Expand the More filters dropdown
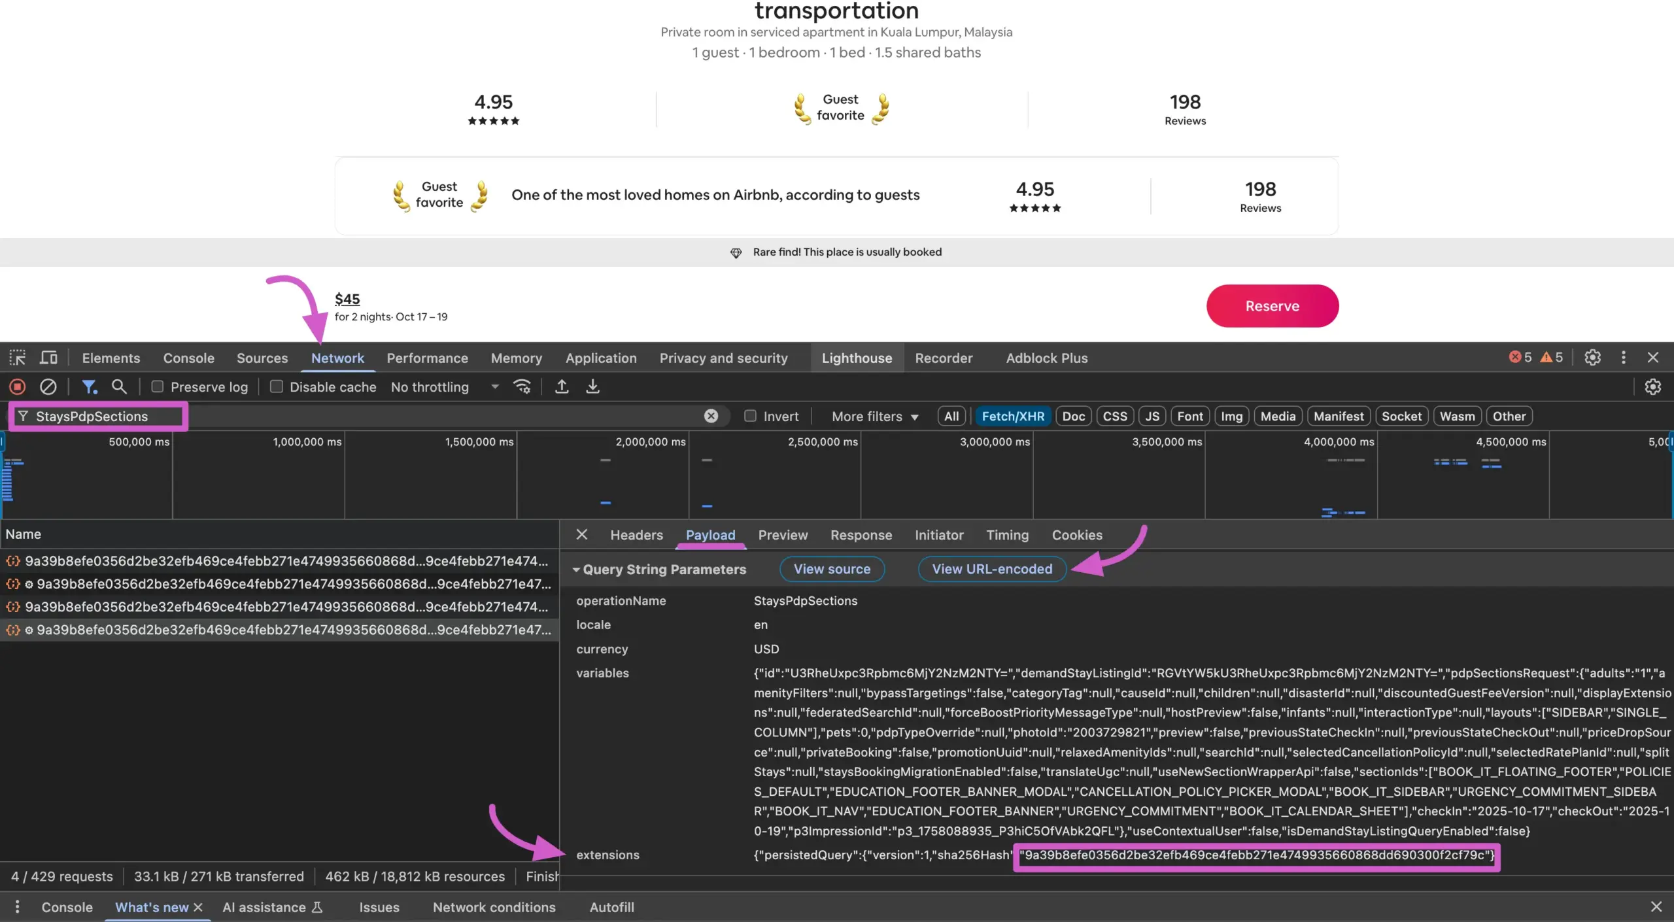The width and height of the screenshot is (1674, 922). click(875, 417)
